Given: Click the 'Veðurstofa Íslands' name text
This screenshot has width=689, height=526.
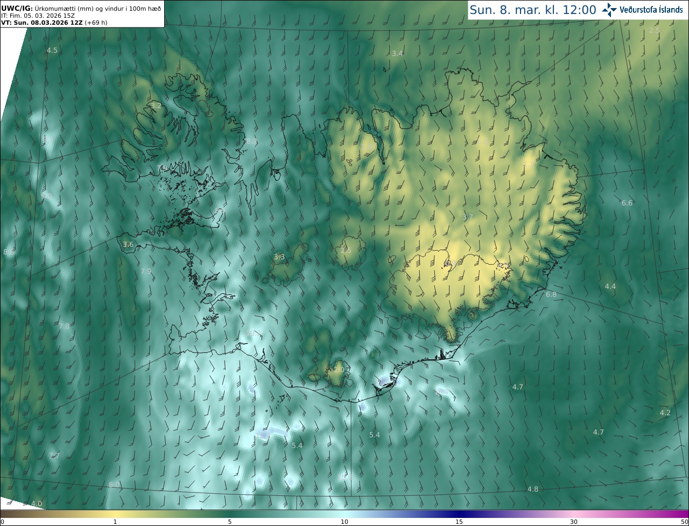Looking at the screenshot, I should click(651, 10).
